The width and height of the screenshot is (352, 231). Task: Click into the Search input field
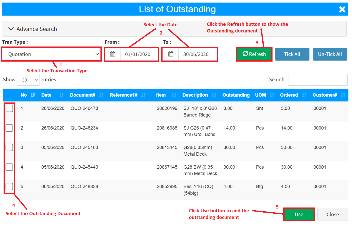pos(318,80)
